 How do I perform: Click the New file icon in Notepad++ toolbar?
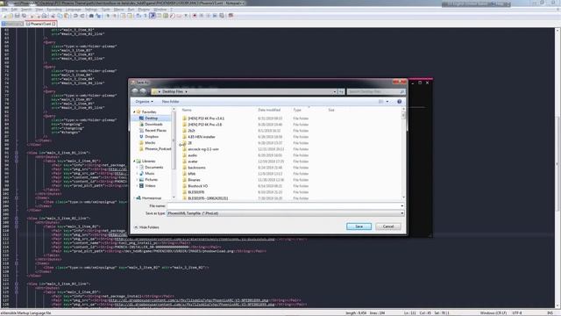coord(4,16)
